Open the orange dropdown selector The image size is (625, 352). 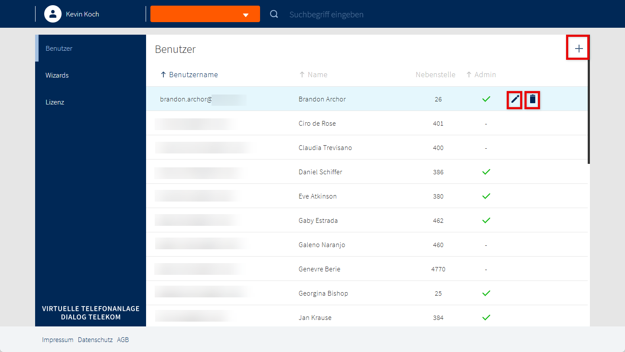(205, 14)
